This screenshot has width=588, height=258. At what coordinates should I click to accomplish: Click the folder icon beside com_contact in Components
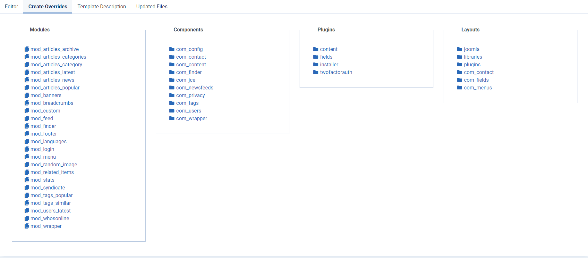tap(172, 57)
